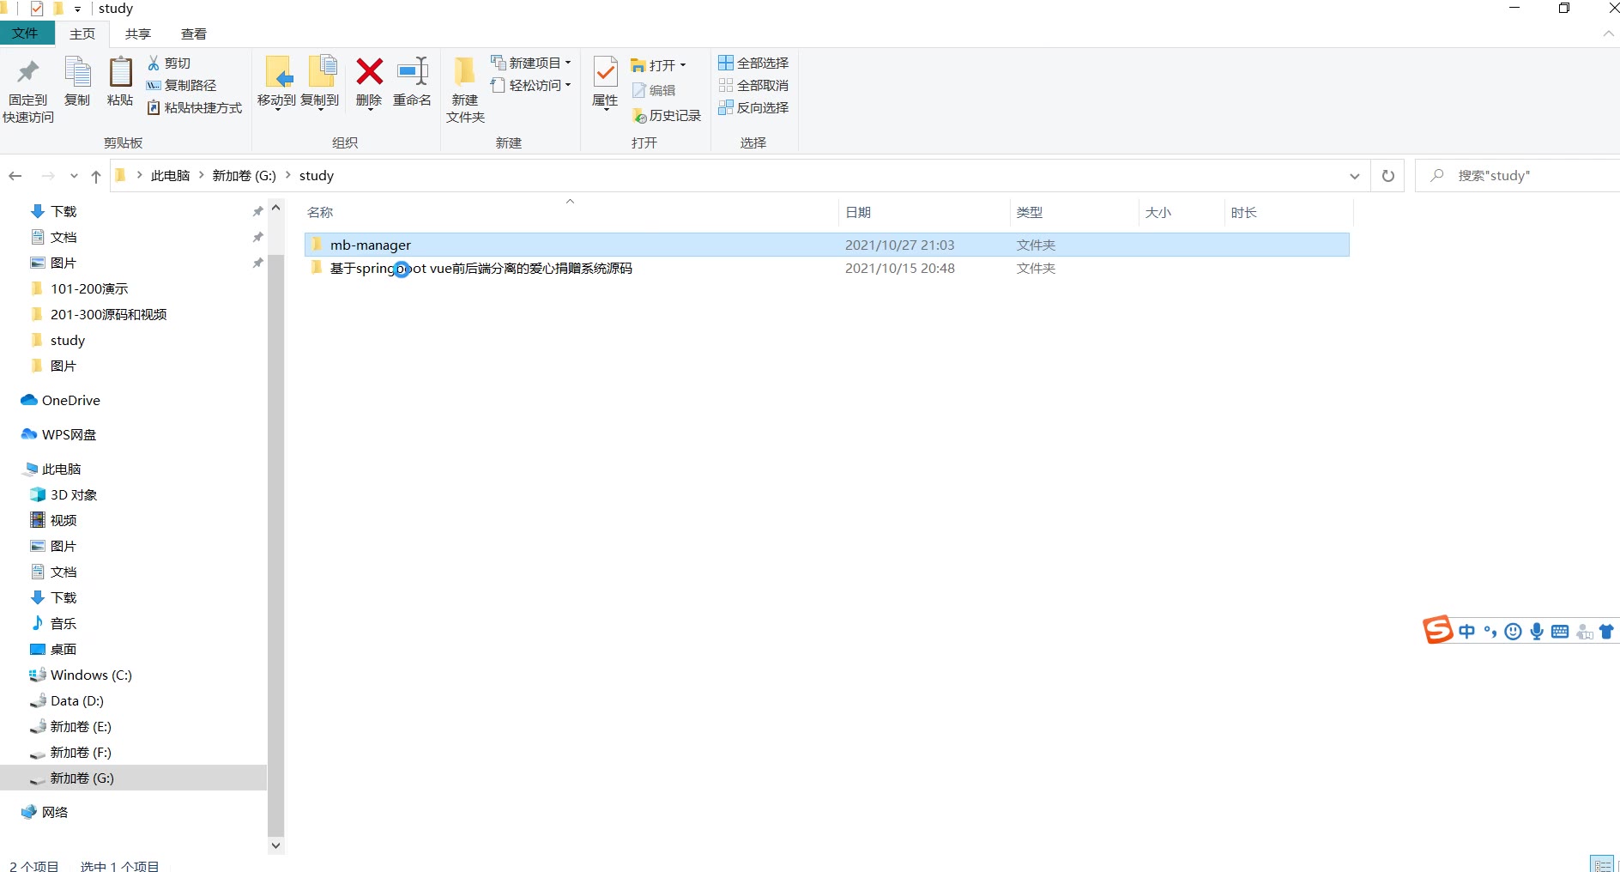Click the Copy icon in ribbon
This screenshot has width=1620, height=872.
click(77, 82)
